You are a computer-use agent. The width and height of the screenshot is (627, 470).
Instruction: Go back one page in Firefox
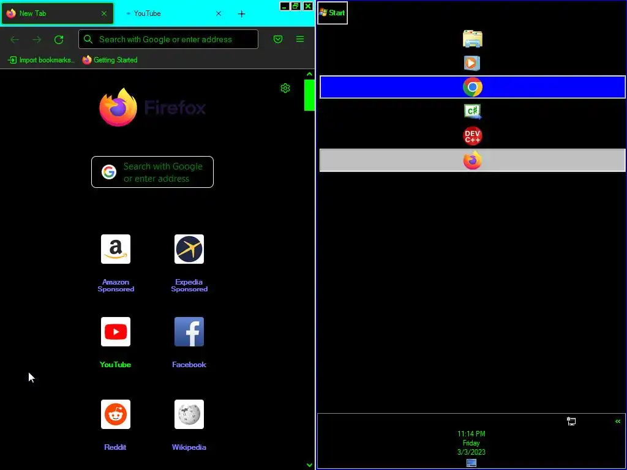point(15,39)
